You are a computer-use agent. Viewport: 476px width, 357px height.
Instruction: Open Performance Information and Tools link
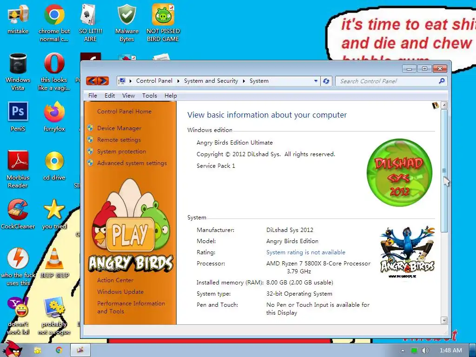[x=131, y=307]
